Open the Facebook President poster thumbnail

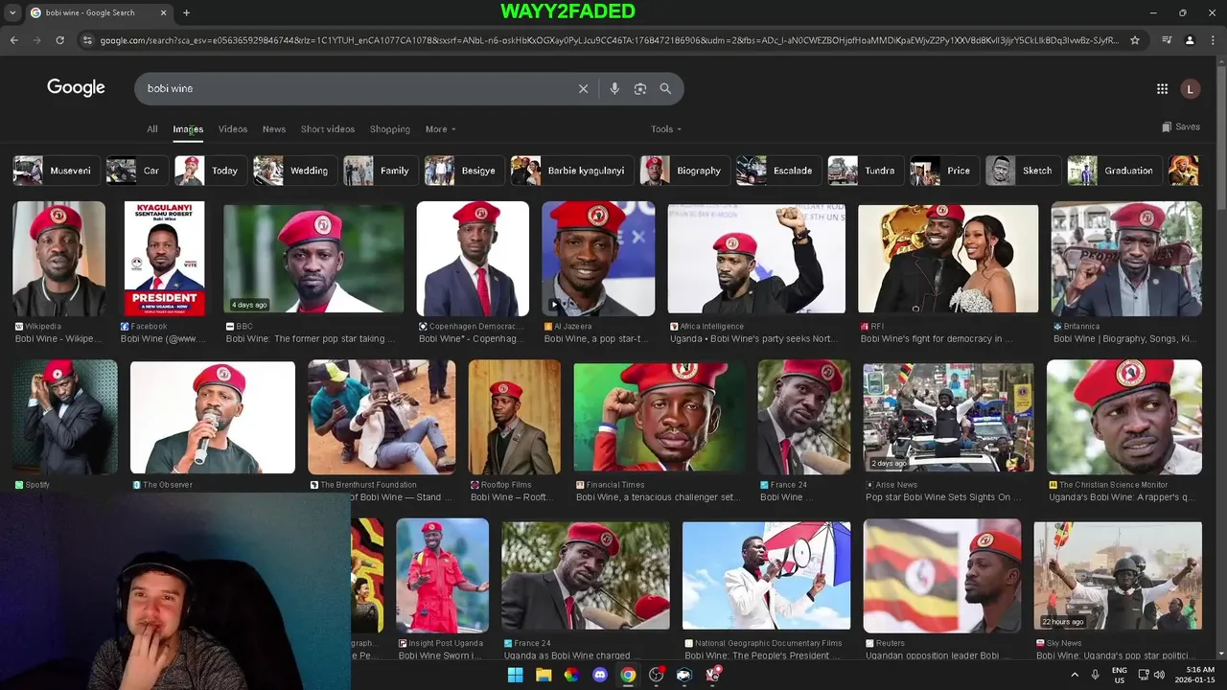coord(164,259)
